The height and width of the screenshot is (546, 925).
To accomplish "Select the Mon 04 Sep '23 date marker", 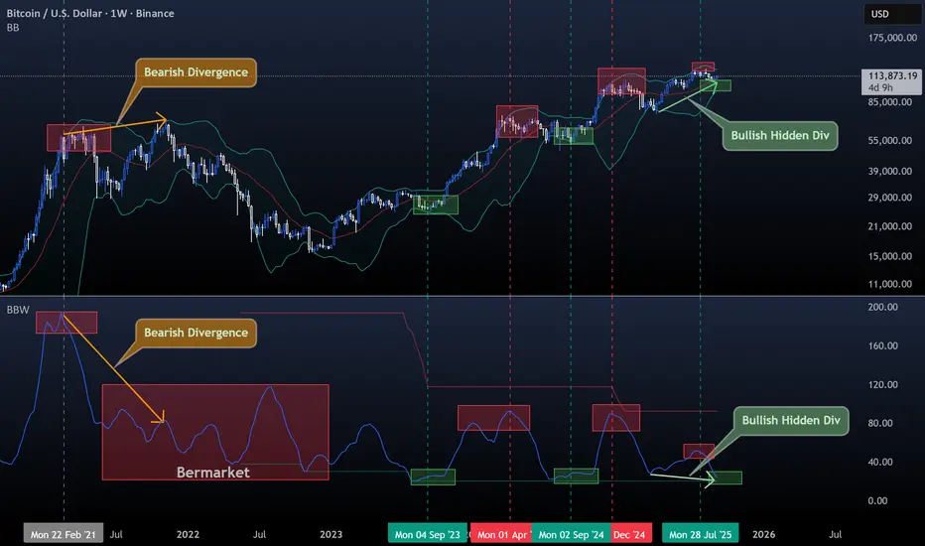I will [428, 534].
